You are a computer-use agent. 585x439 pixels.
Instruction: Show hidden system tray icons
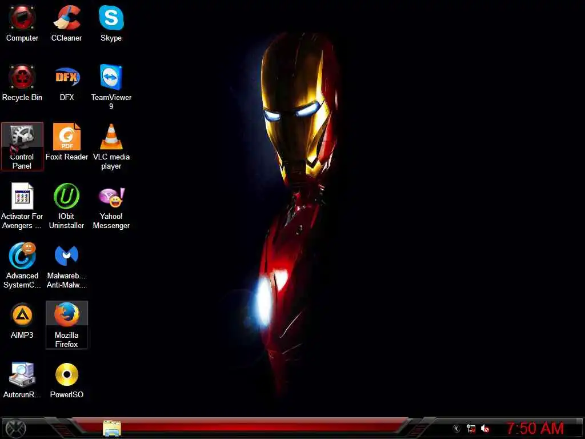[456, 429]
